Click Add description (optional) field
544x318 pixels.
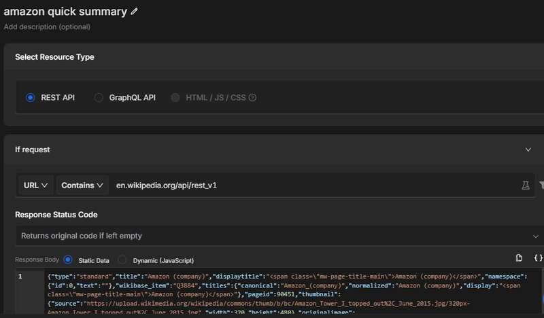pyautogui.click(x=47, y=27)
